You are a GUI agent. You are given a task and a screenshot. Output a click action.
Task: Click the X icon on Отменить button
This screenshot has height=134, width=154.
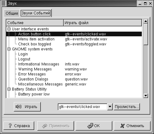click(122, 126)
